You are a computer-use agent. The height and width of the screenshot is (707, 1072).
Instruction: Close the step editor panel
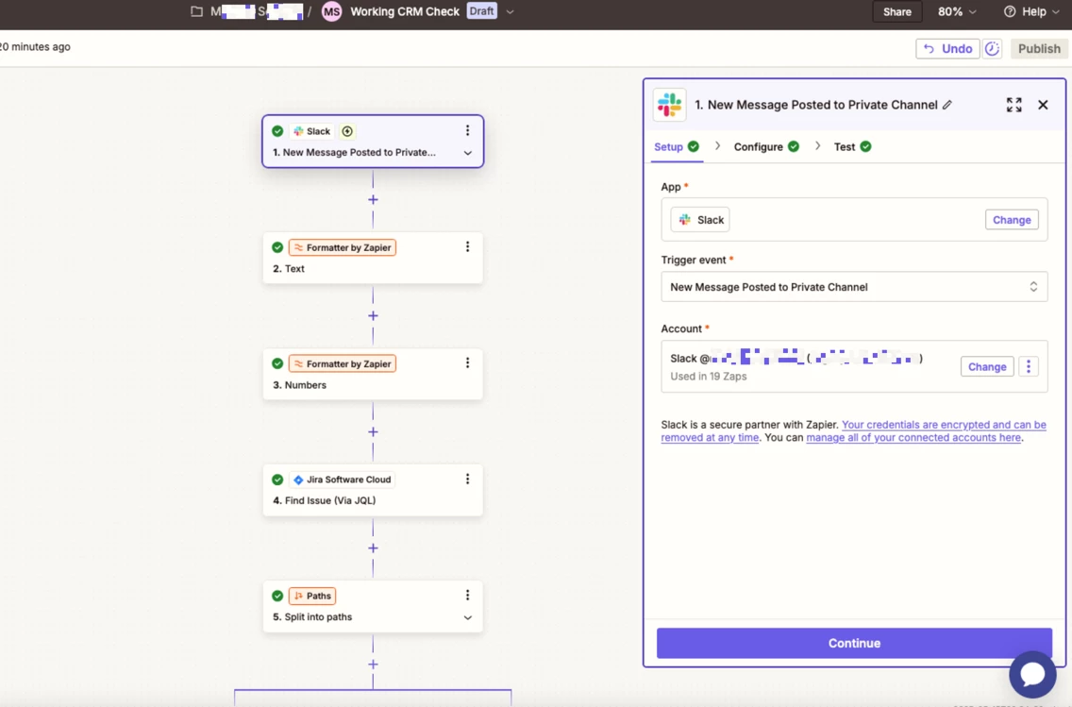[1043, 105]
